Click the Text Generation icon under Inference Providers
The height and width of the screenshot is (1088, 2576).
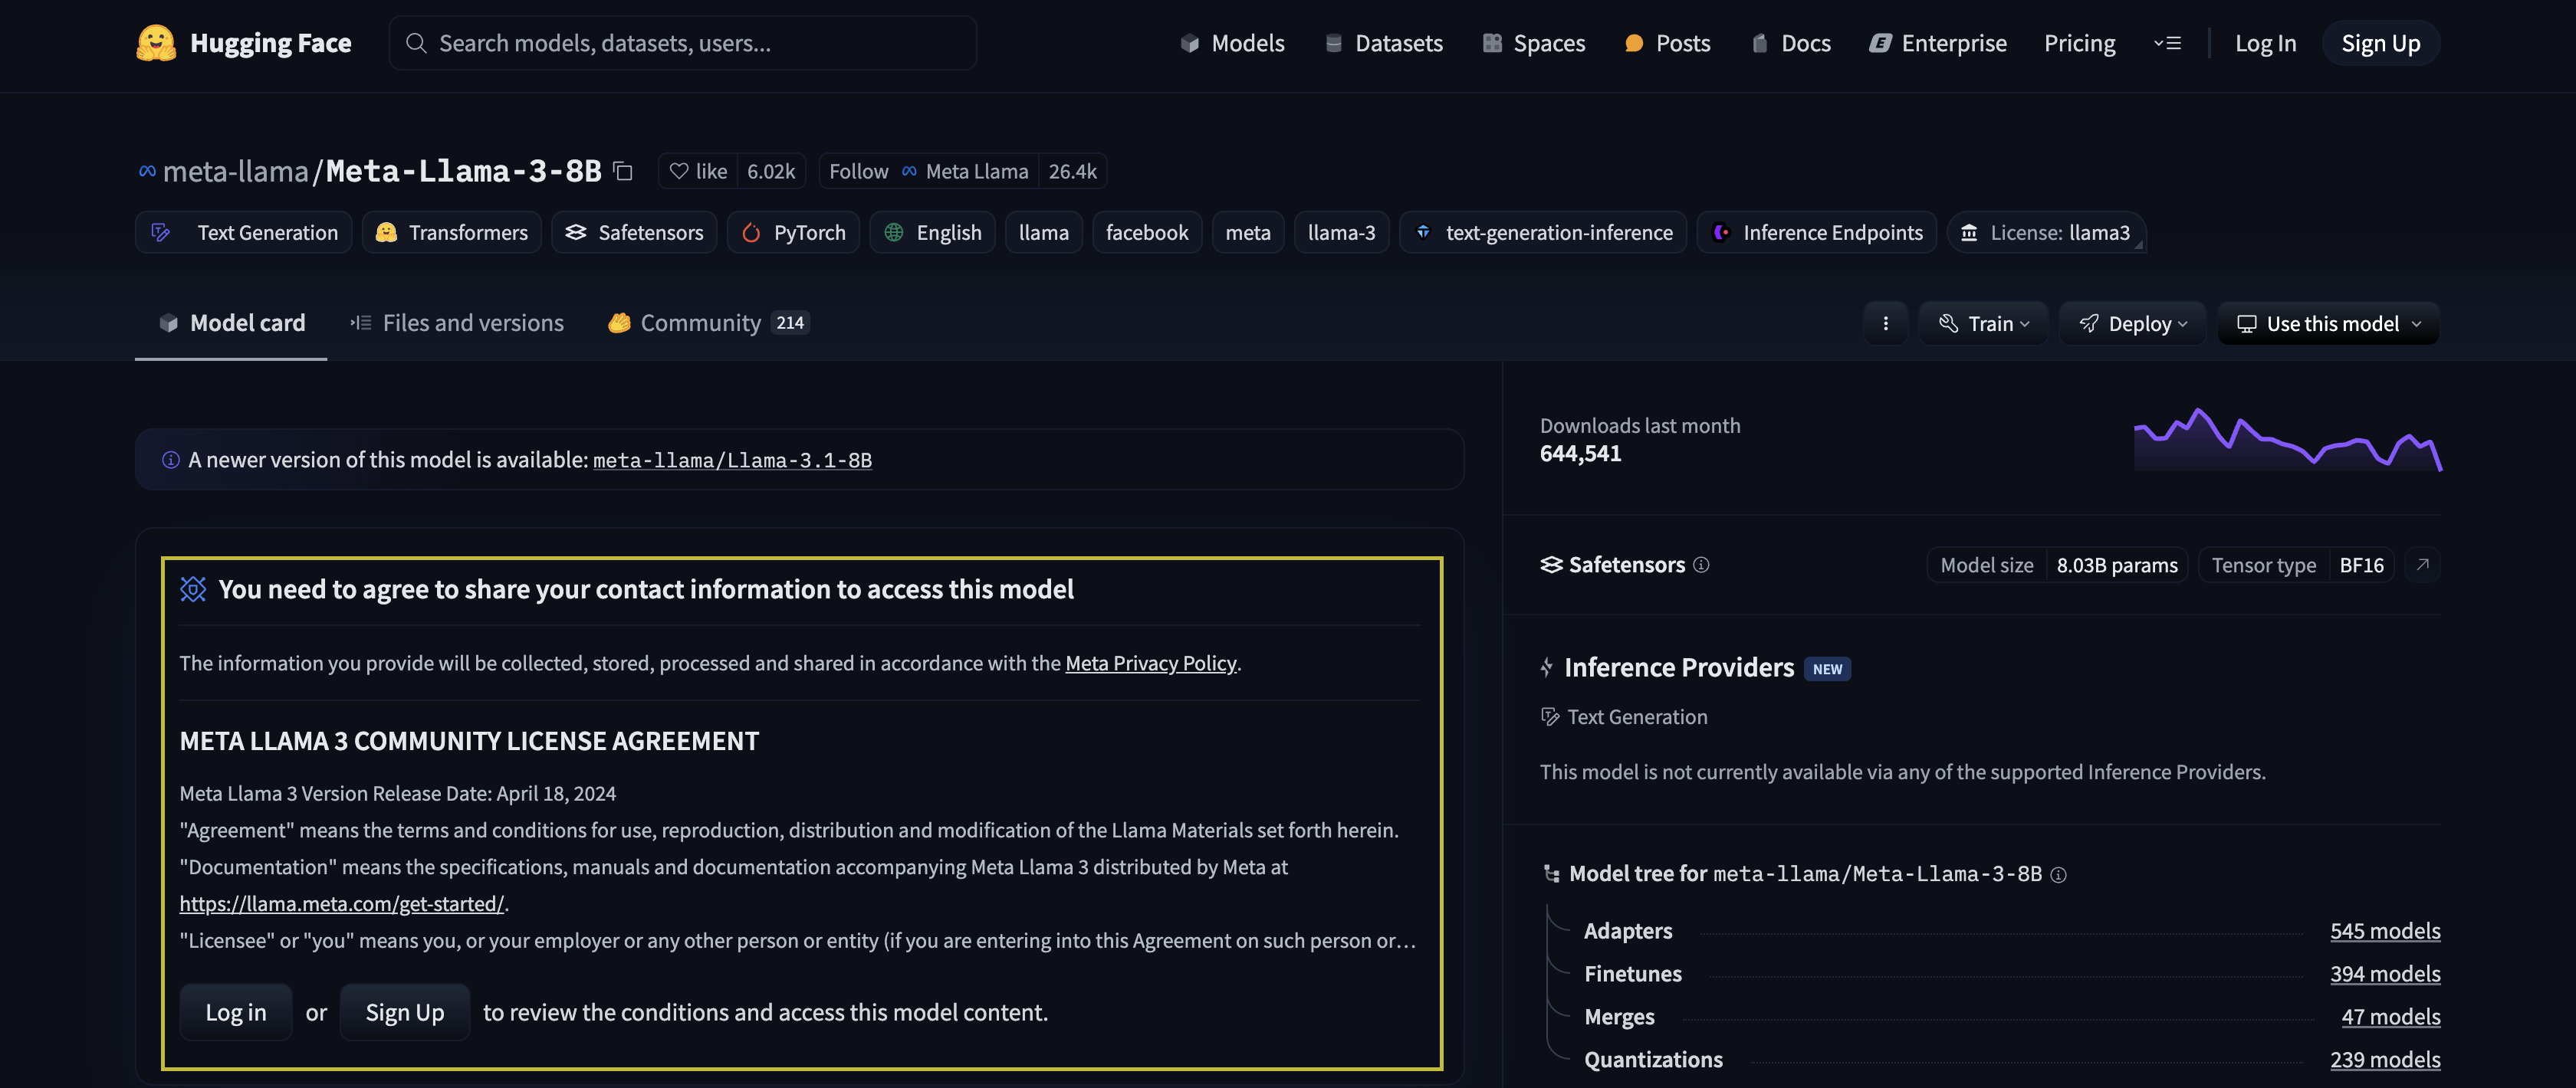(1550, 716)
